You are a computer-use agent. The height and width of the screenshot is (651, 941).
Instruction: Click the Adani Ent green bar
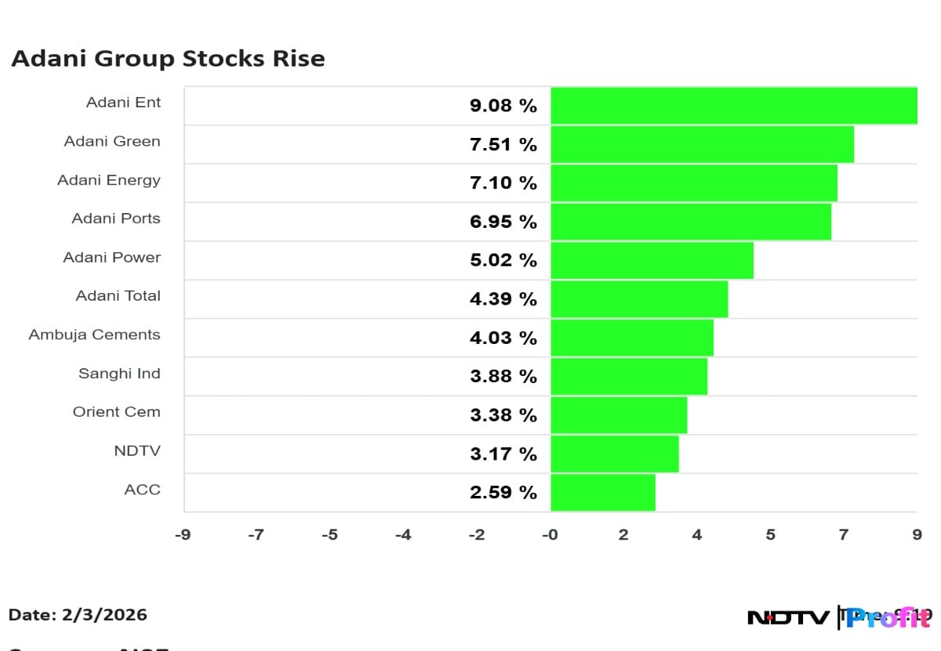(733, 106)
